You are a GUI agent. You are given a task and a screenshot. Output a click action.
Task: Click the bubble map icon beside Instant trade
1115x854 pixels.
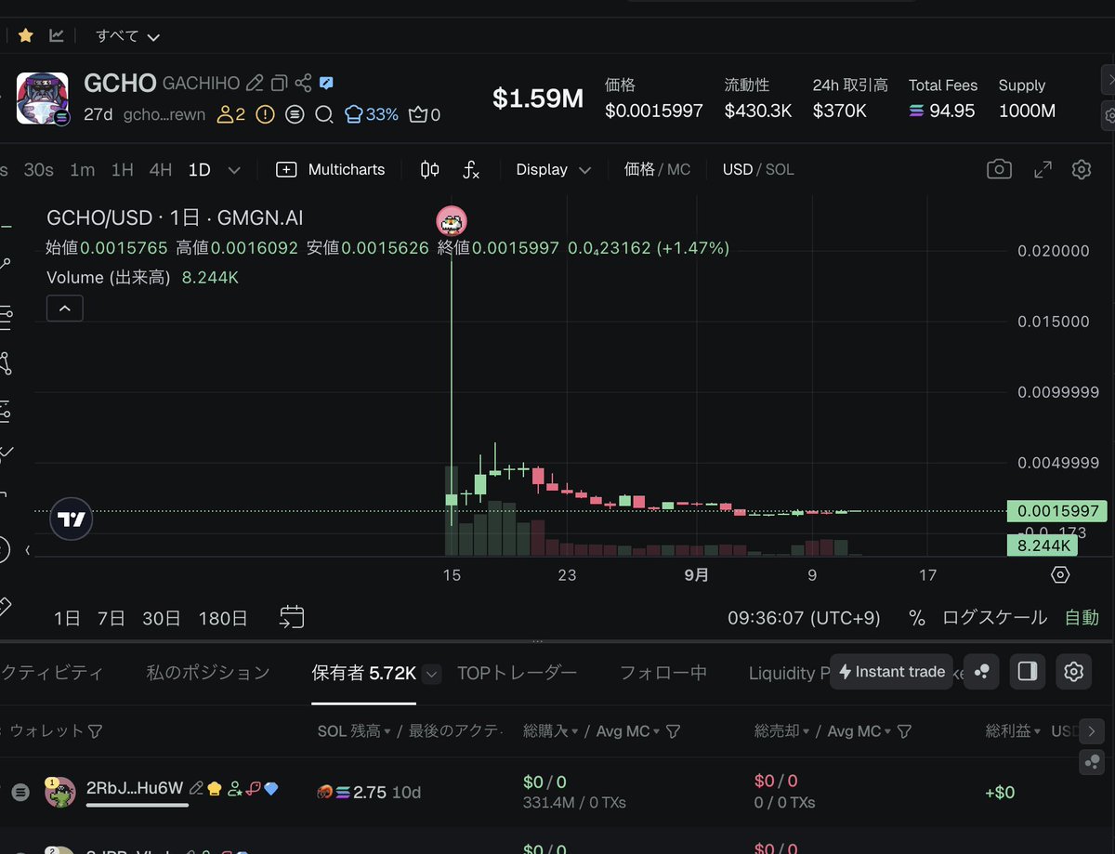tap(981, 672)
